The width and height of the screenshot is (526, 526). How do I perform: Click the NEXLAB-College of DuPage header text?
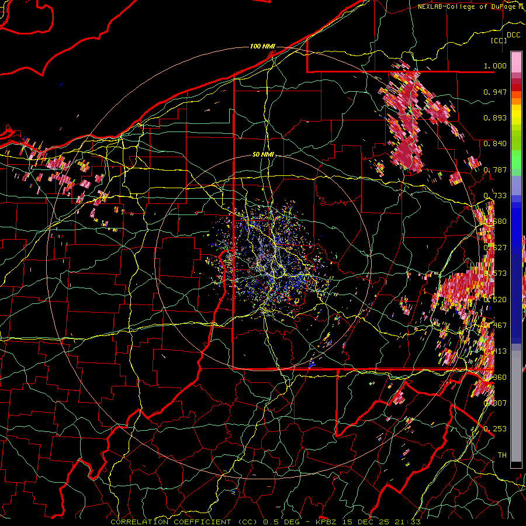click(x=470, y=6)
